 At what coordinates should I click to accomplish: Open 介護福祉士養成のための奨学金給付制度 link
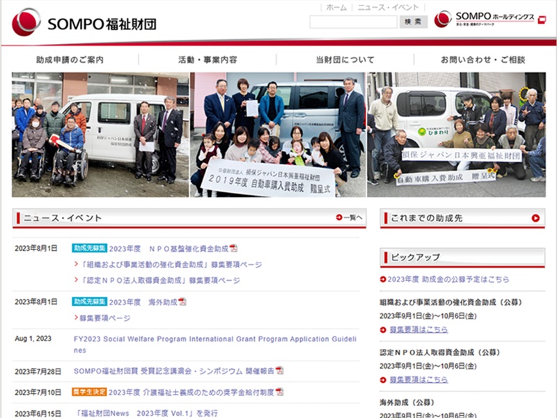pyautogui.click(x=191, y=392)
